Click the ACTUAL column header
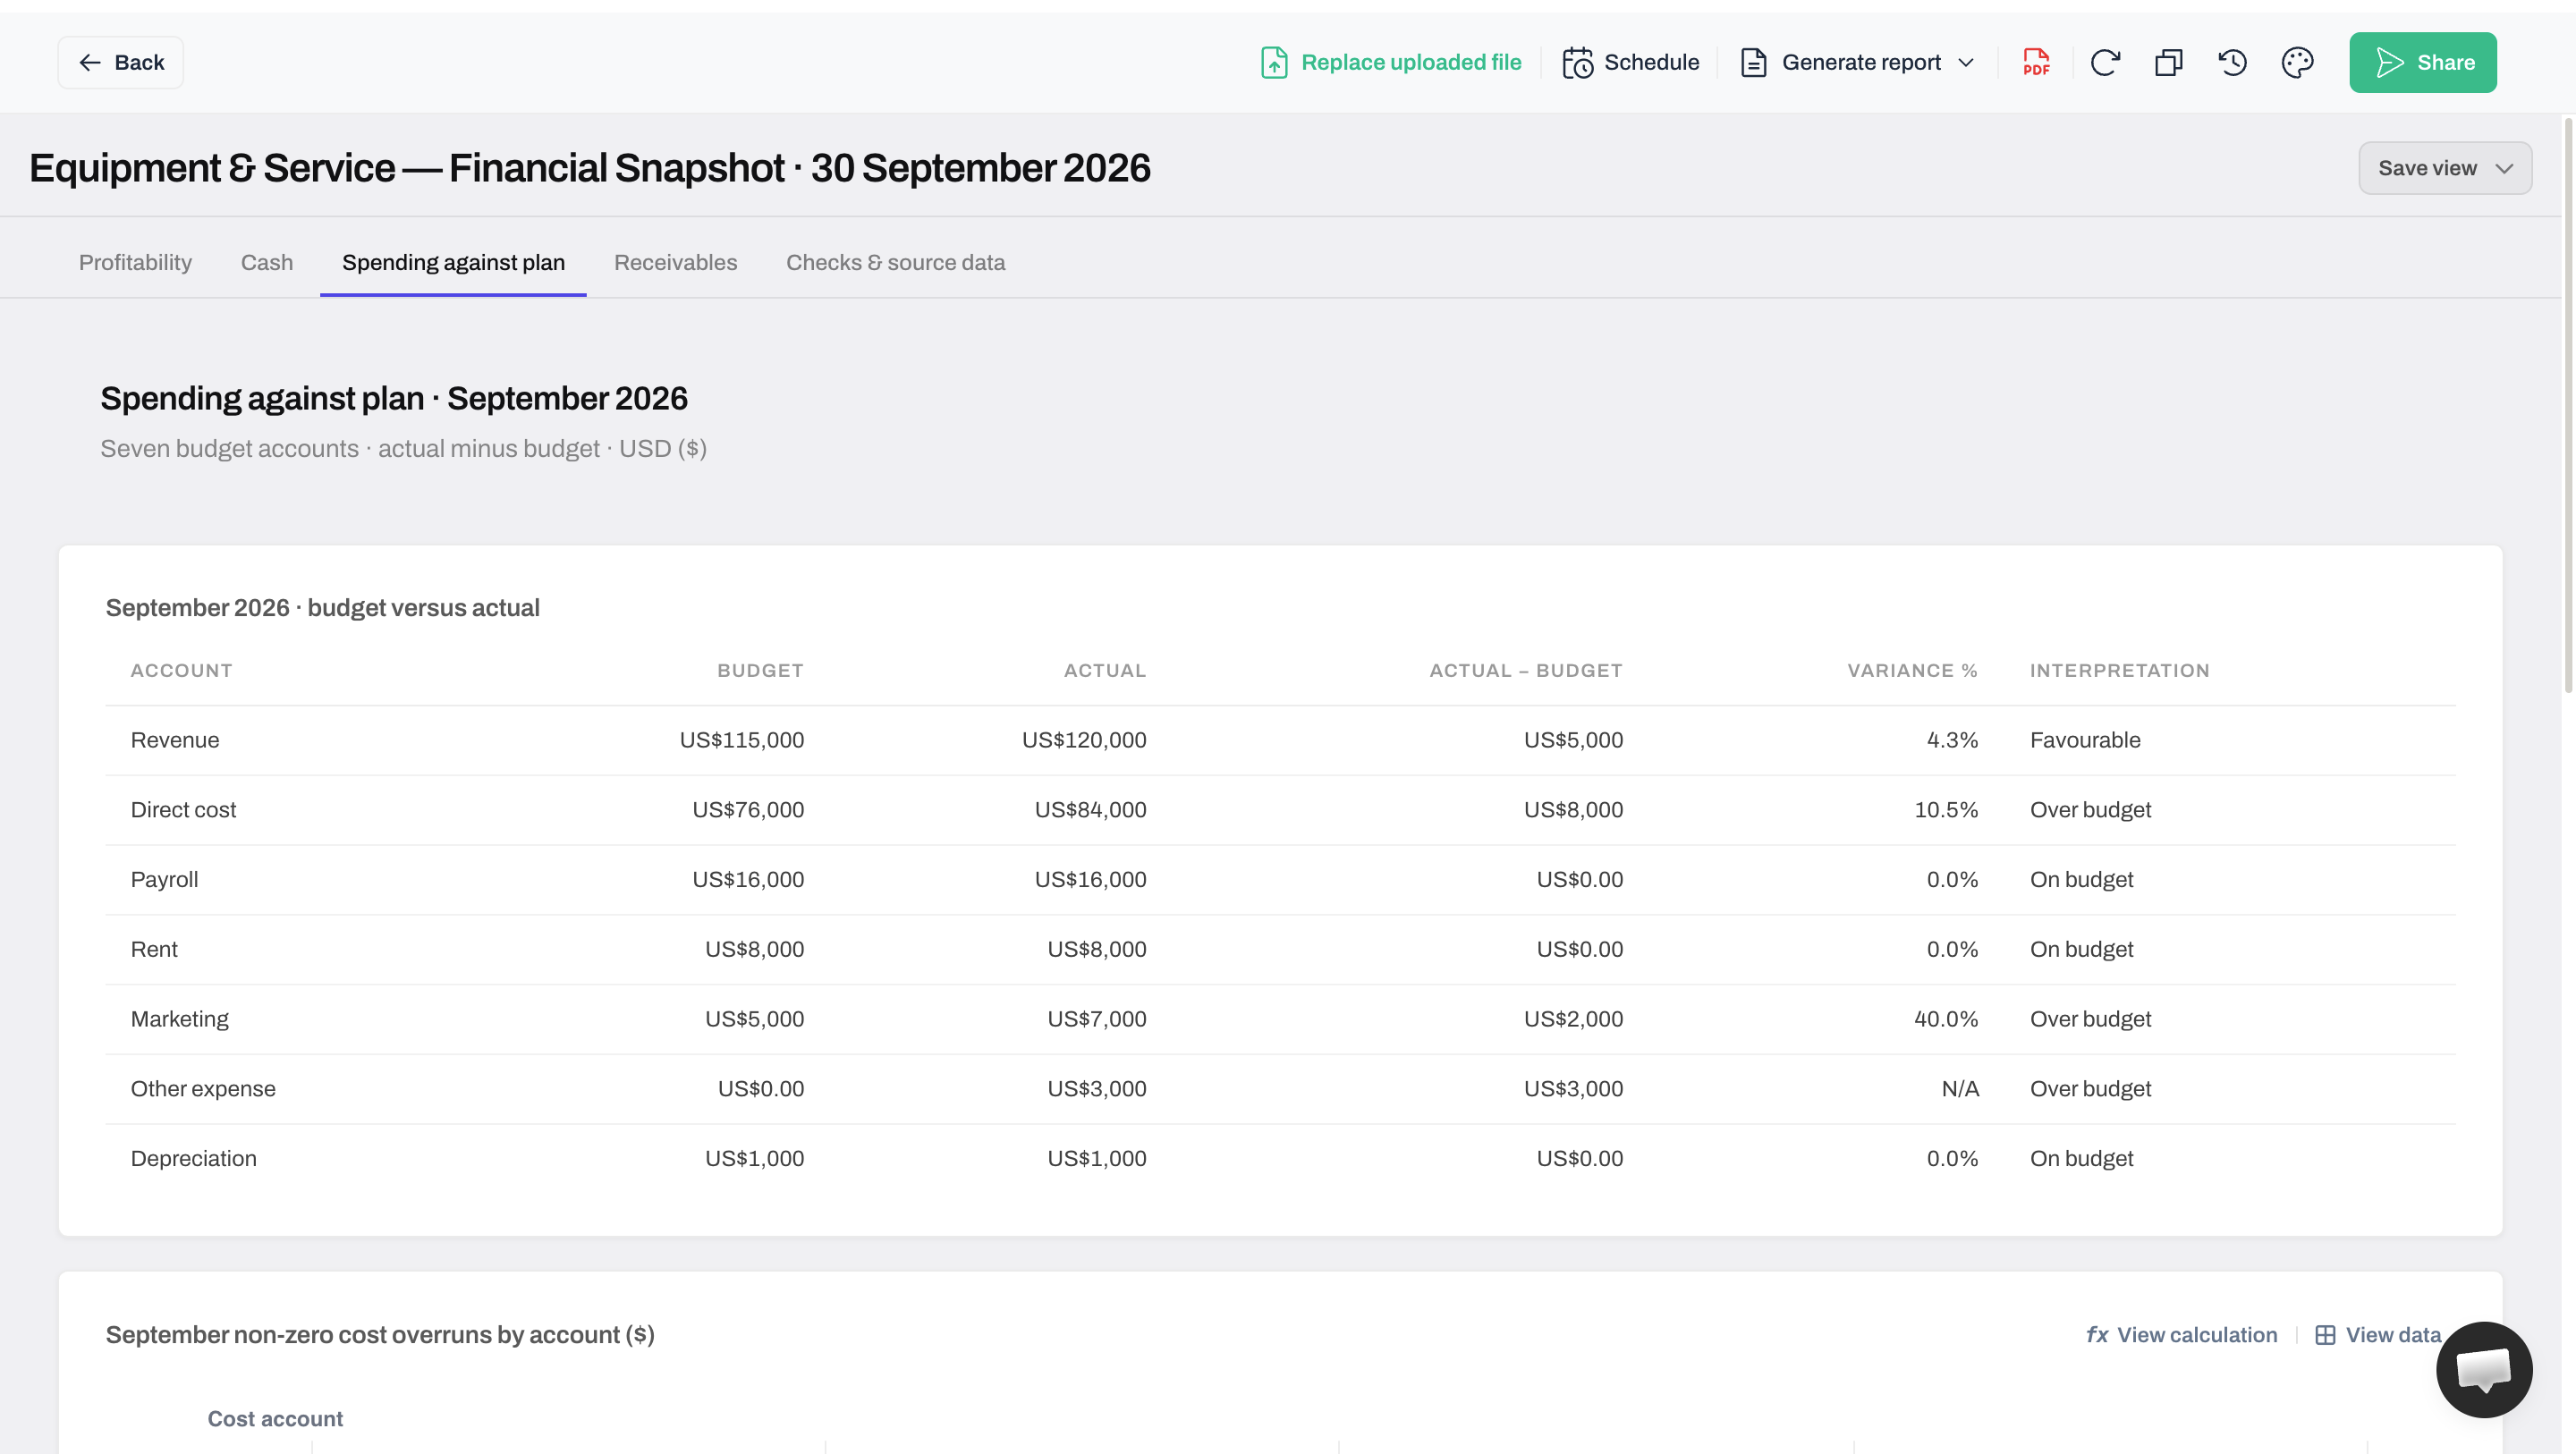 point(1104,671)
